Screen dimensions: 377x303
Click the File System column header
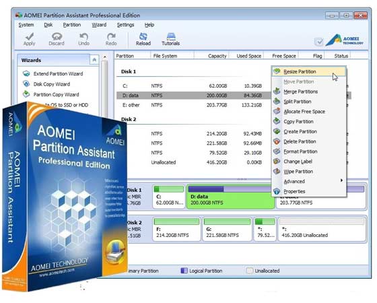(x=165, y=56)
